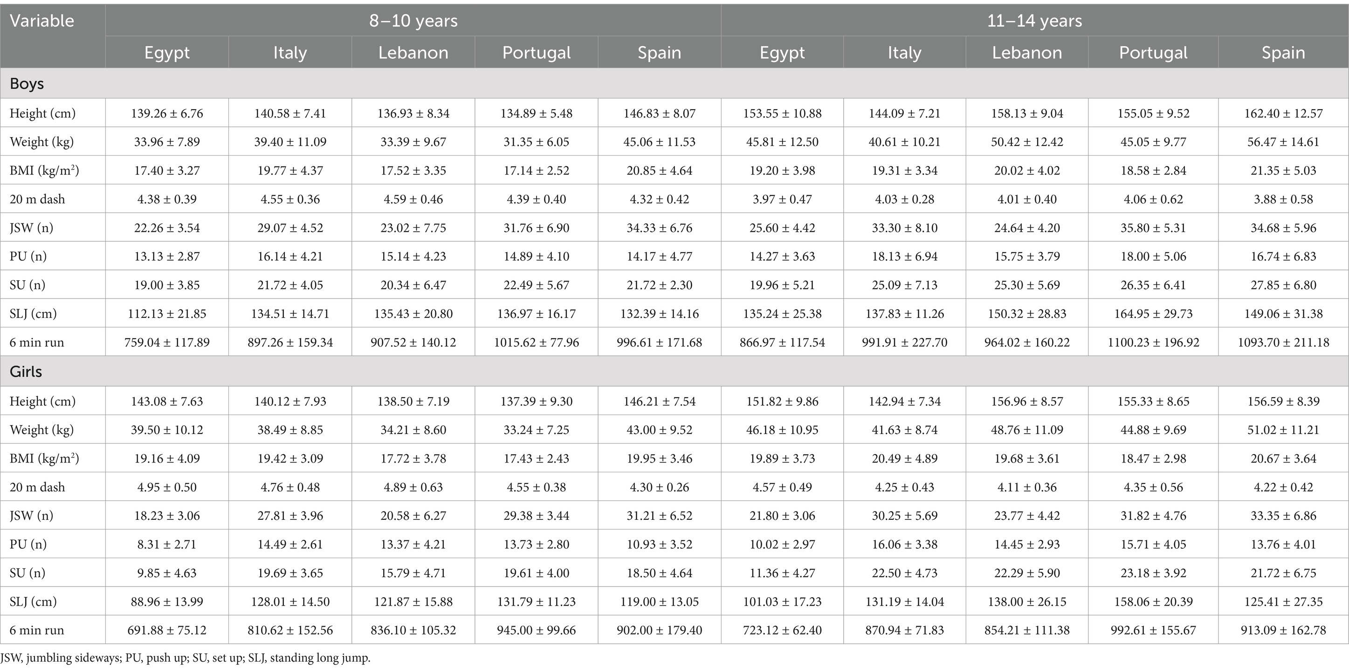Image resolution: width=1349 pixels, height=670 pixels.
Task: Click the Girls section row
Action: tap(674, 372)
